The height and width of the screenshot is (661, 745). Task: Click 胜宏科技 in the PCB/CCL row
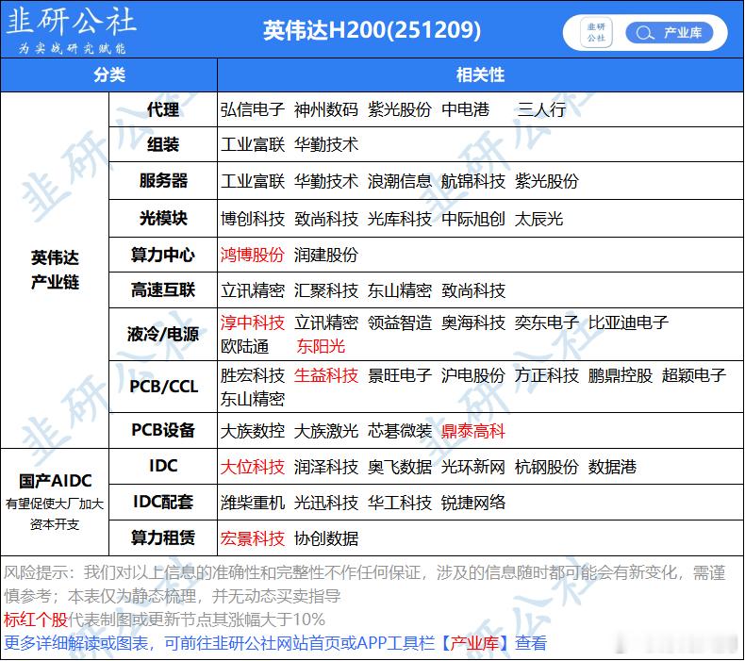pyautogui.click(x=253, y=375)
